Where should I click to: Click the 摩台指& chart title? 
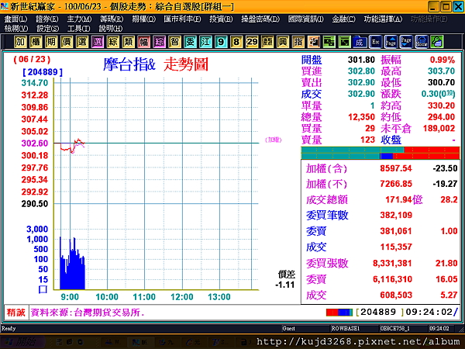pyautogui.click(x=129, y=64)
